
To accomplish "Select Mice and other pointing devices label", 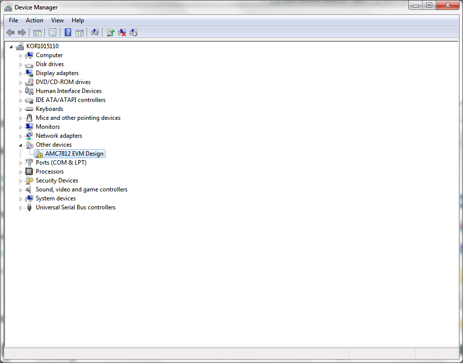I will click(78, 118).
